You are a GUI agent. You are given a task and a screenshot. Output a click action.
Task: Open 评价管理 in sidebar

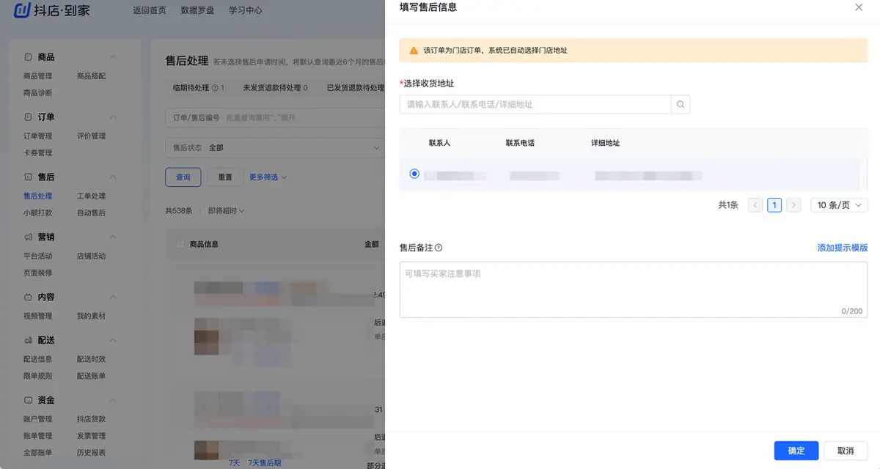pyautogui.click(x=92, y=136)
